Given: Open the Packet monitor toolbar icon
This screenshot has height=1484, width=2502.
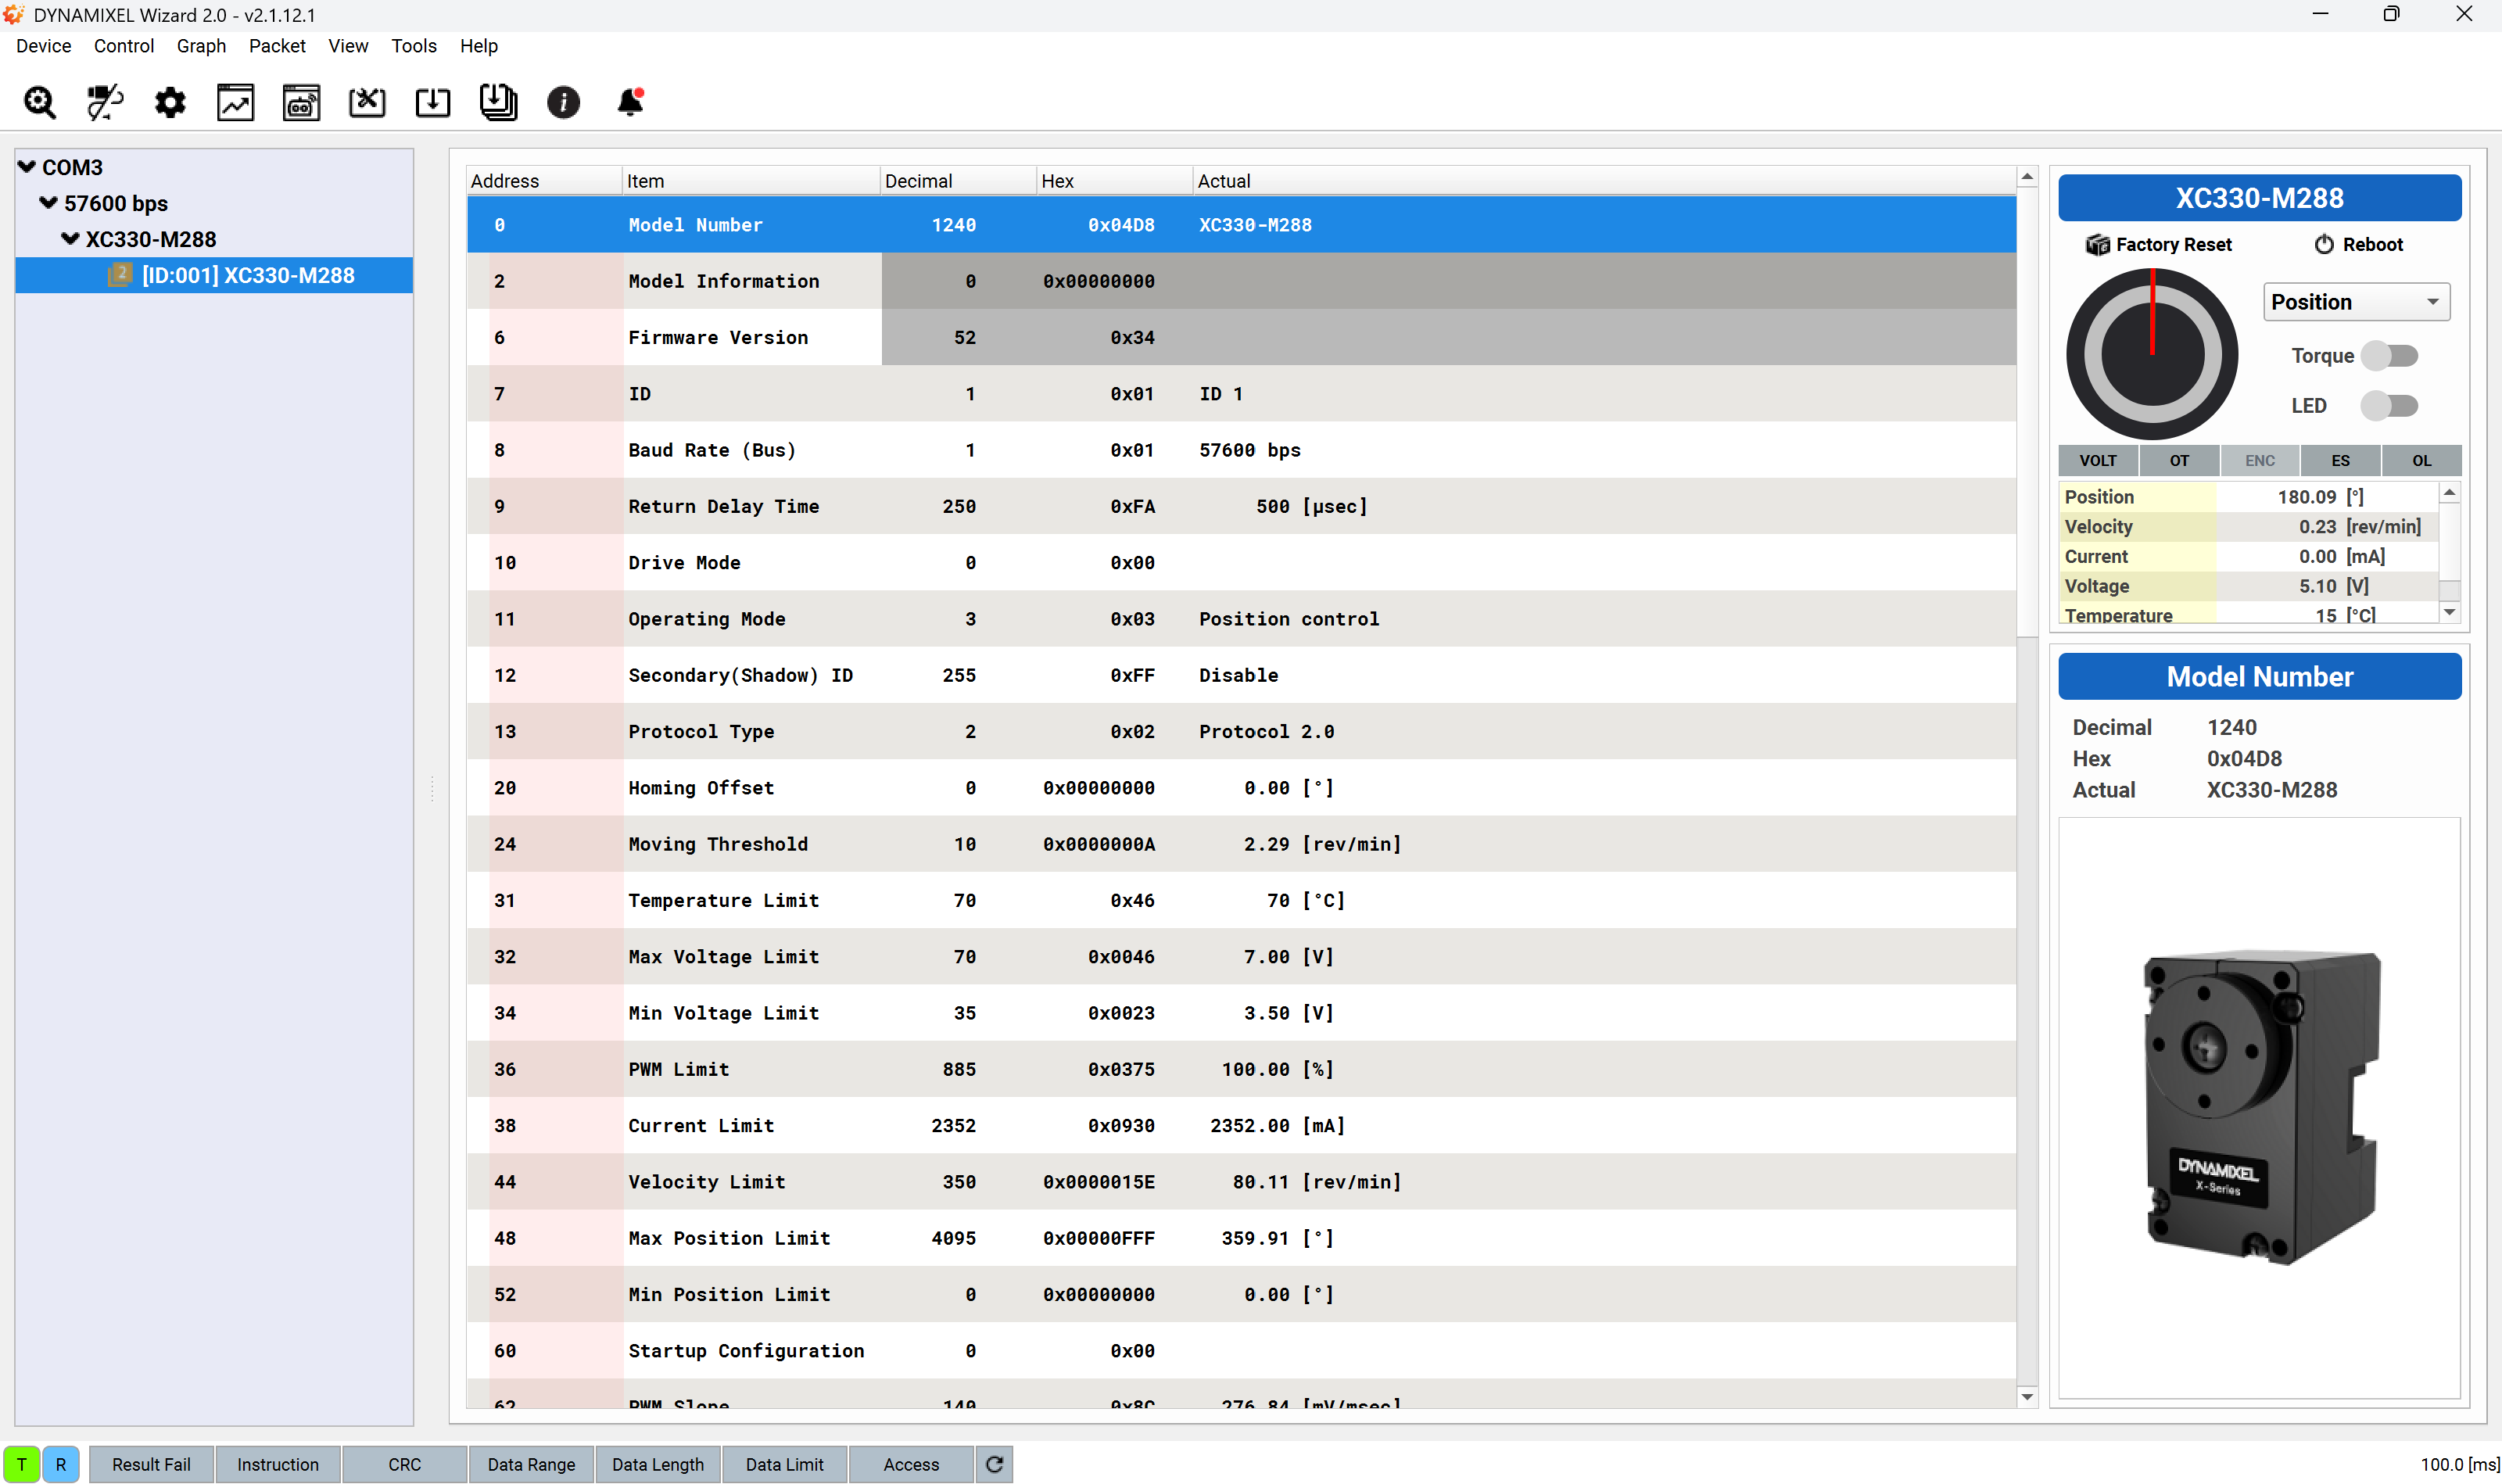Looking at the screenshot, I should point(301,102).
